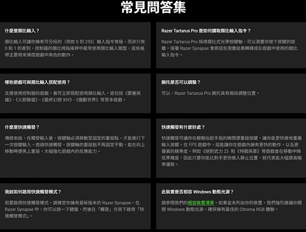Screen dimensions: 306x232
Task: Expand Razer Tartarus Pro 如何讀取類比輸入指令 question
Action: point(206,31)
